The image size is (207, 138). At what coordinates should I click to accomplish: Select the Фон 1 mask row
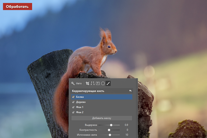(x=102, y=107)
